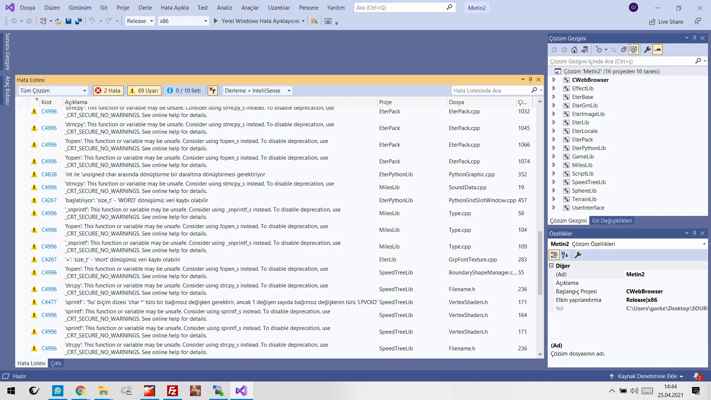Open the Derle menu

point(145,7)
